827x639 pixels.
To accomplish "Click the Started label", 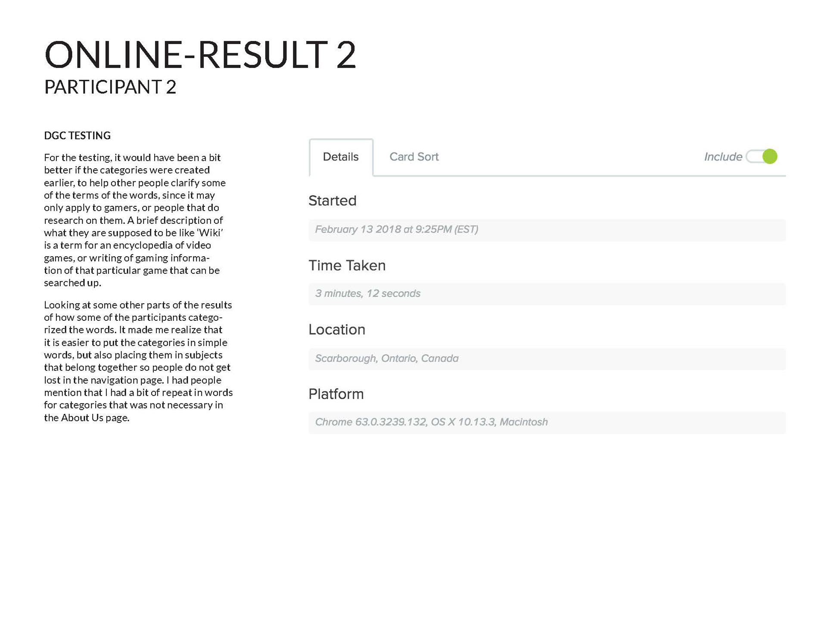I will pos(333,201).
